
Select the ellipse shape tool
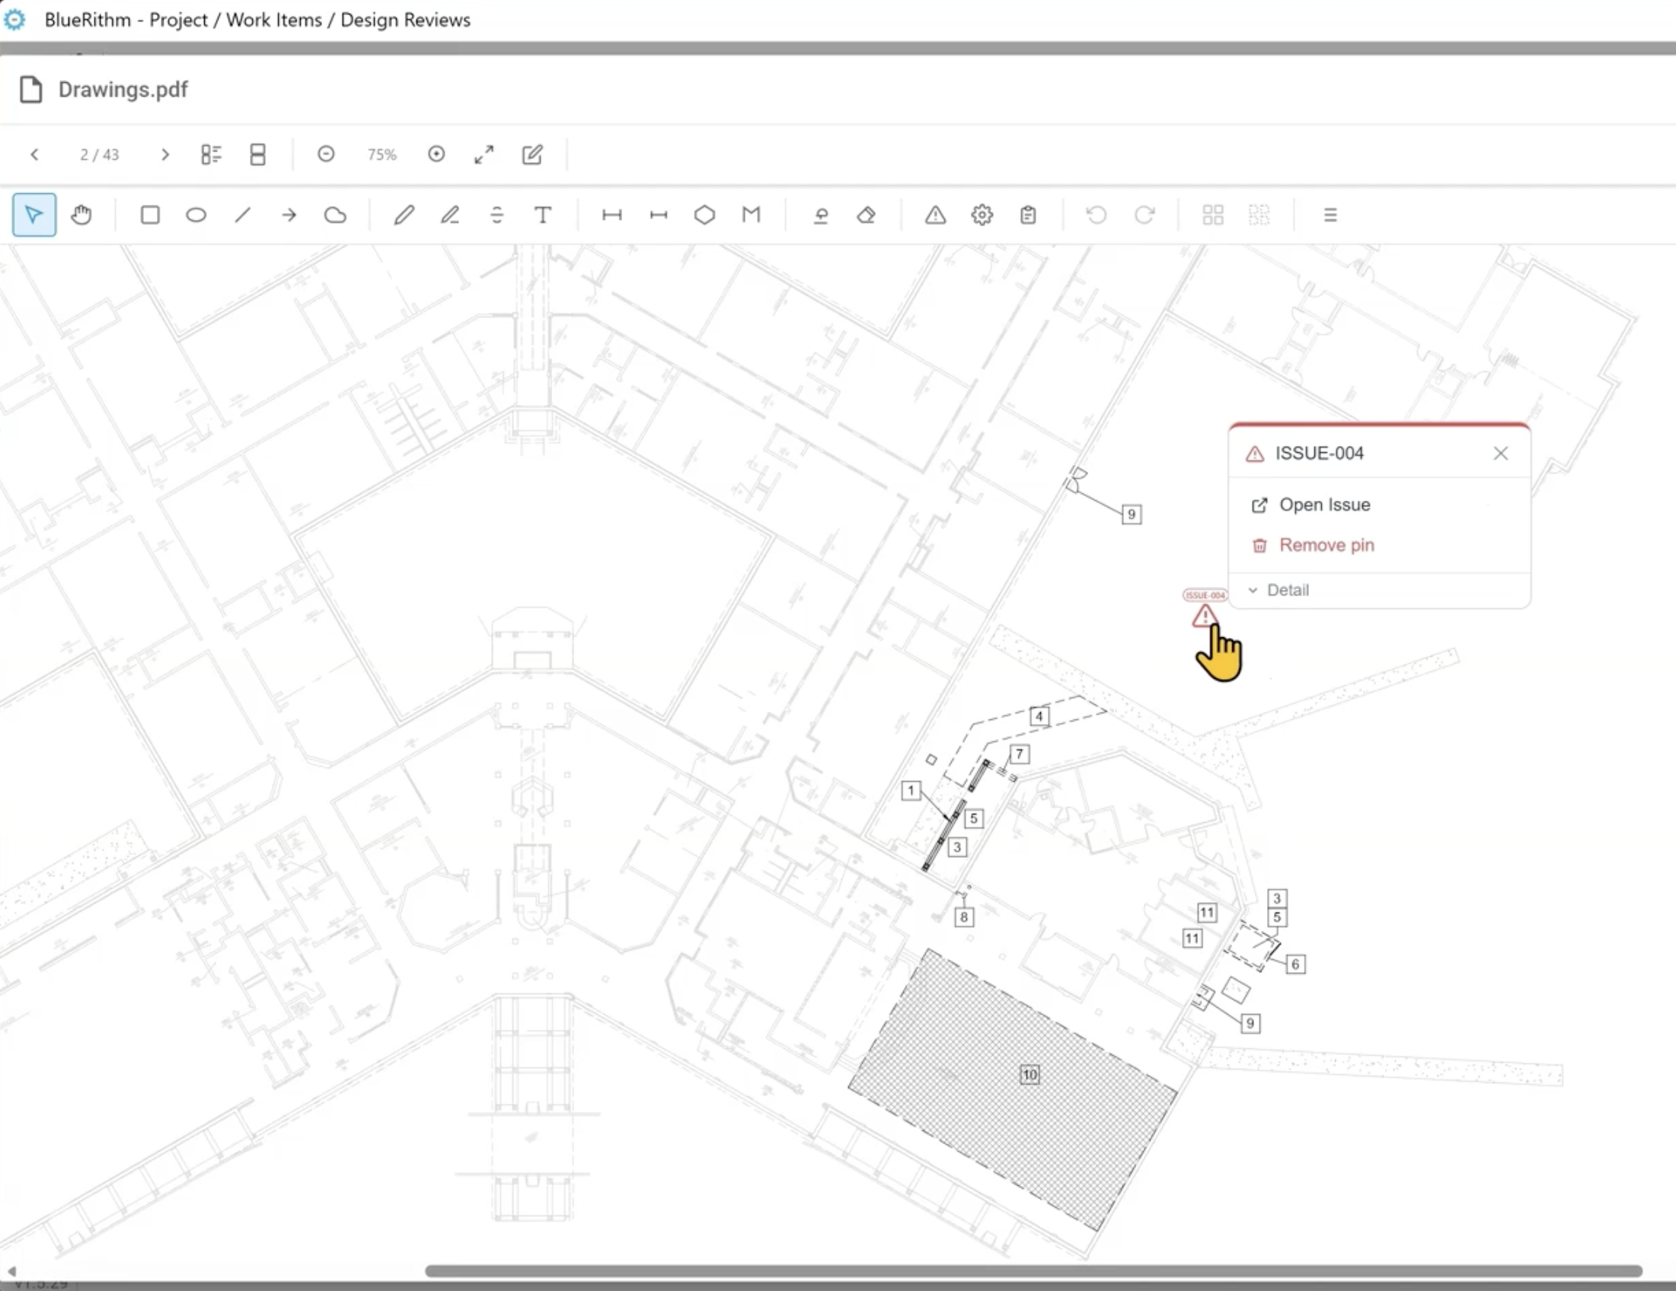coord(196,215)
